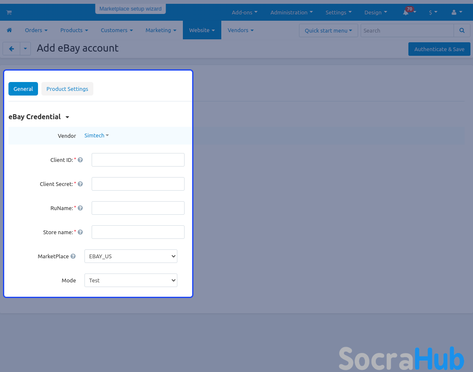This screenshot has width=473, height=372.
Task: Open the Vendors menu
Action: pyautogui.click(x=240, y=30)
